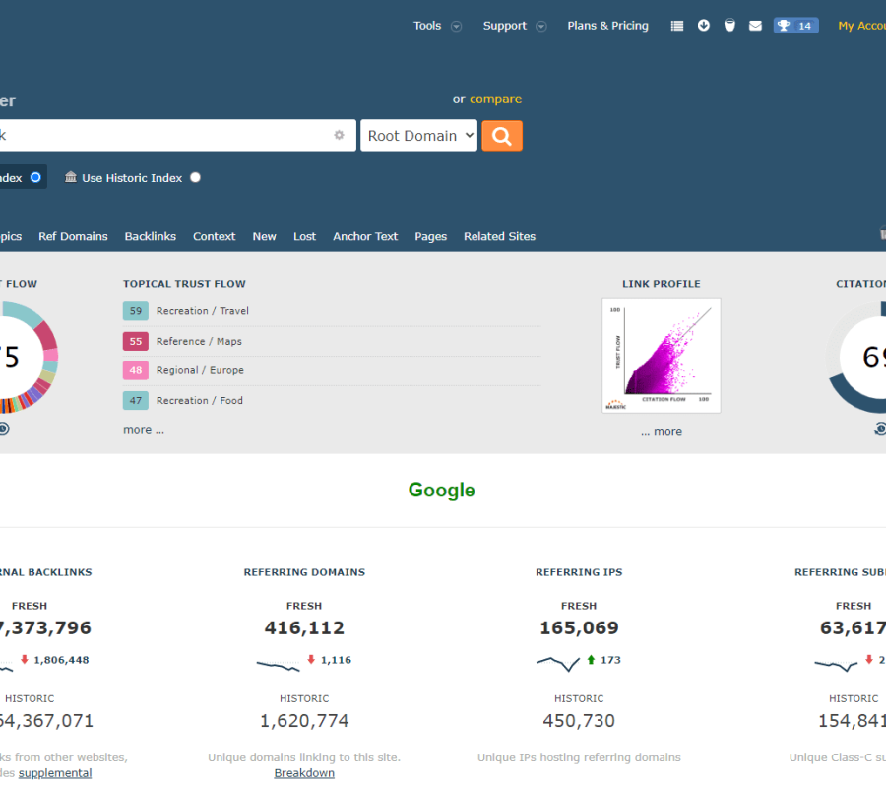Select the Fresh Index radio button
The image size is (886, 788).
point(35,178)
